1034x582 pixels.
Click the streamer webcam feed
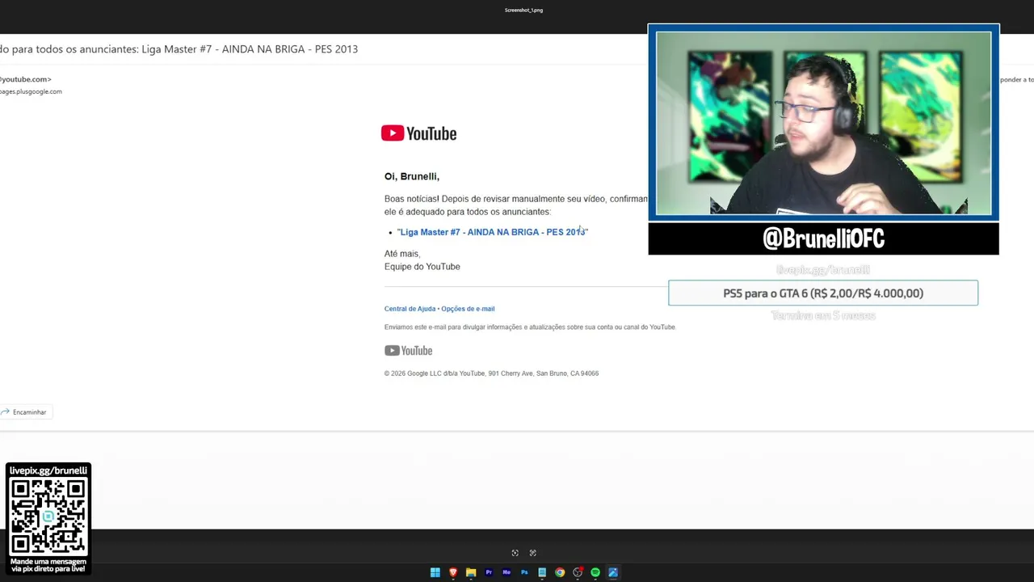click(x=823, y=123)
